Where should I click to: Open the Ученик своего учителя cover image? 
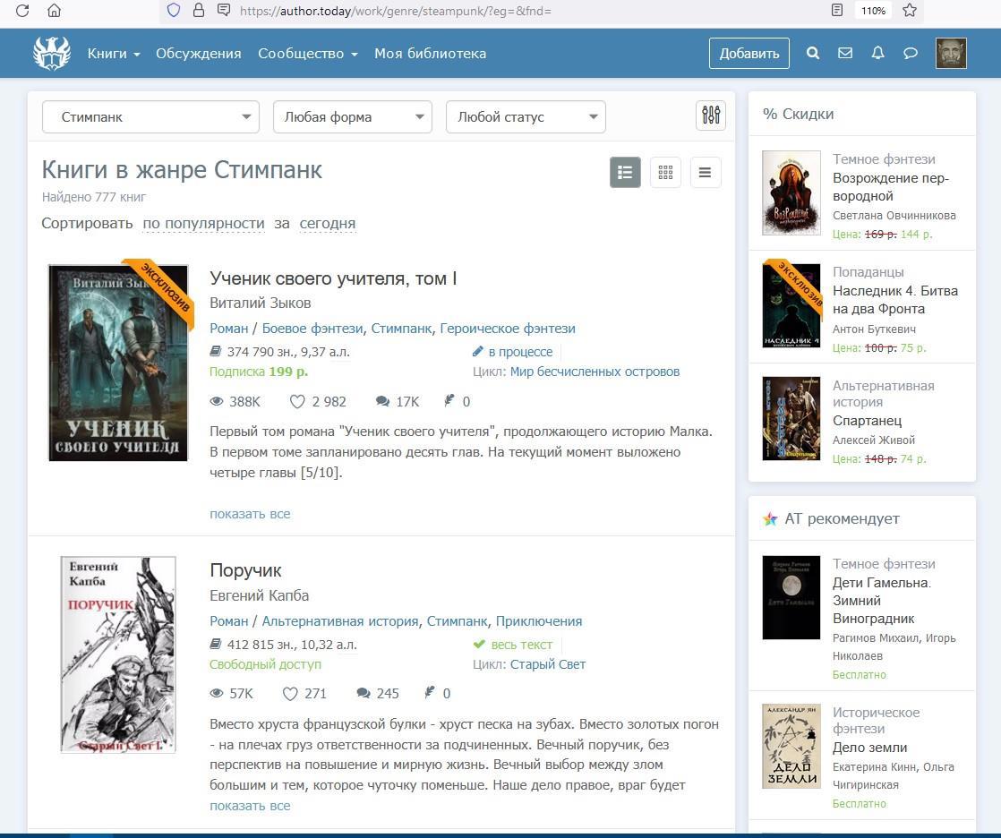[118, 363]
